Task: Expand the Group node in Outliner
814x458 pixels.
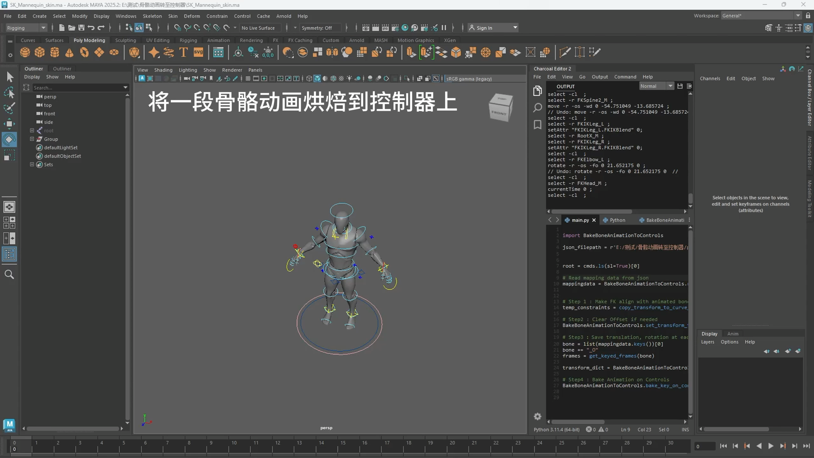Action: pyautogui.click(x=32, y=139)
